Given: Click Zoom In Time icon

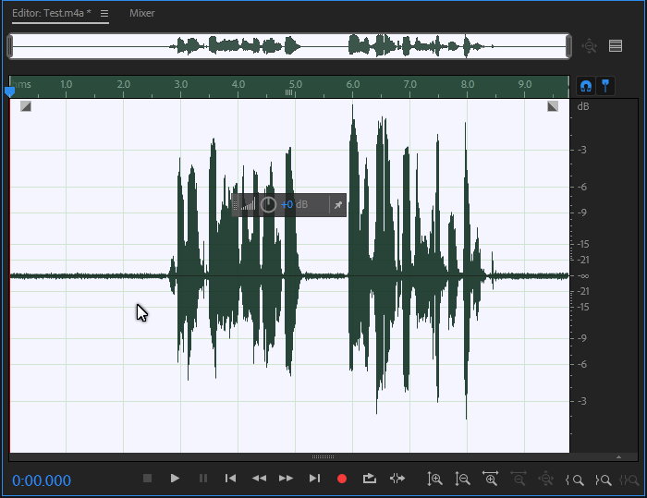Looking at the screenshot, I should 491,479.
